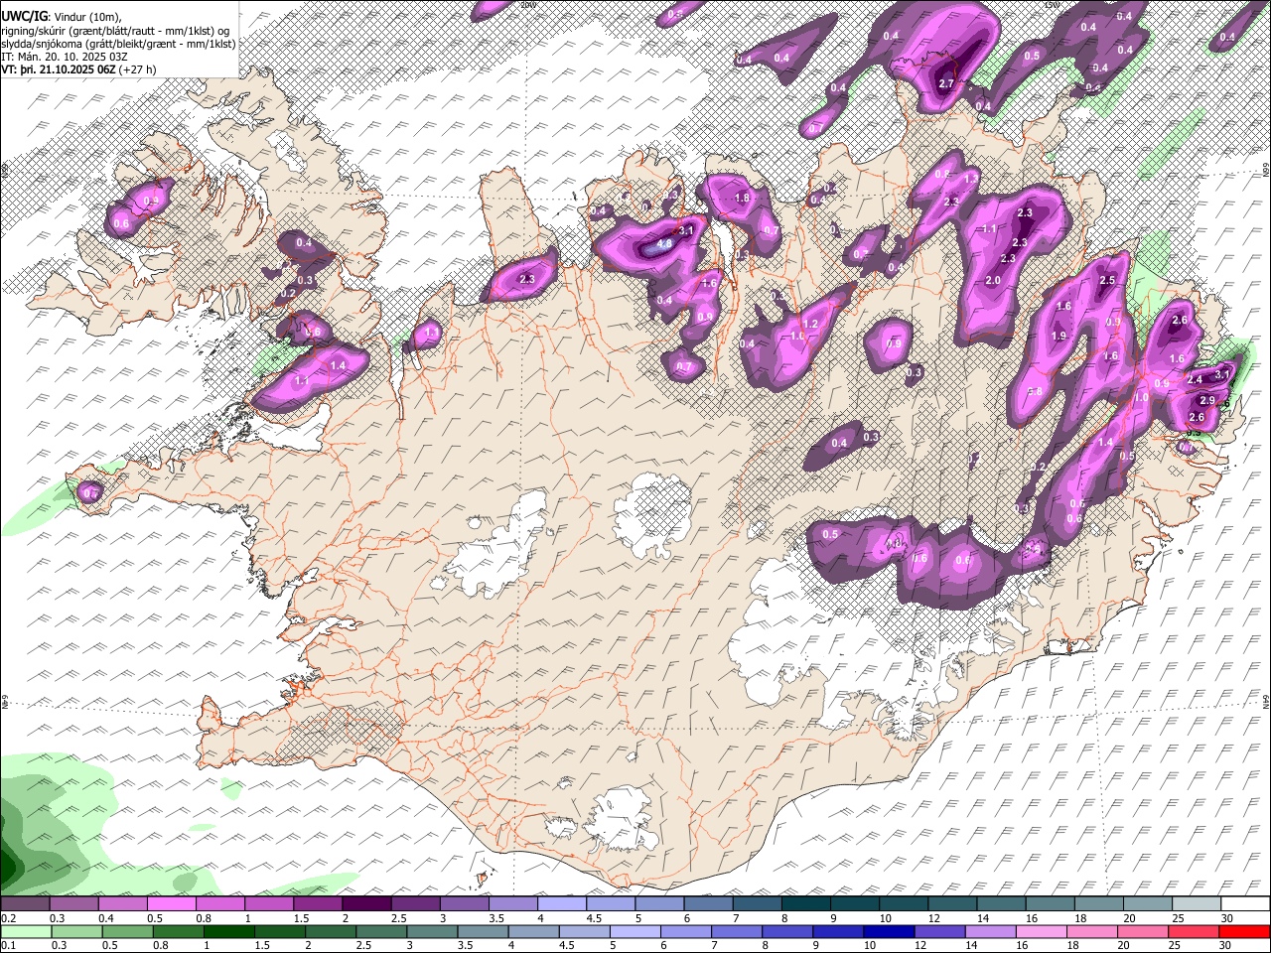Click the 2.7 label in the northern offshore cell
The image size is (1271, 953).
(x=946, y=84)
